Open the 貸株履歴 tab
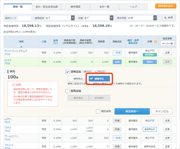Image resolution: width=180 pixels, height=149 pixels. coord(75,7)
